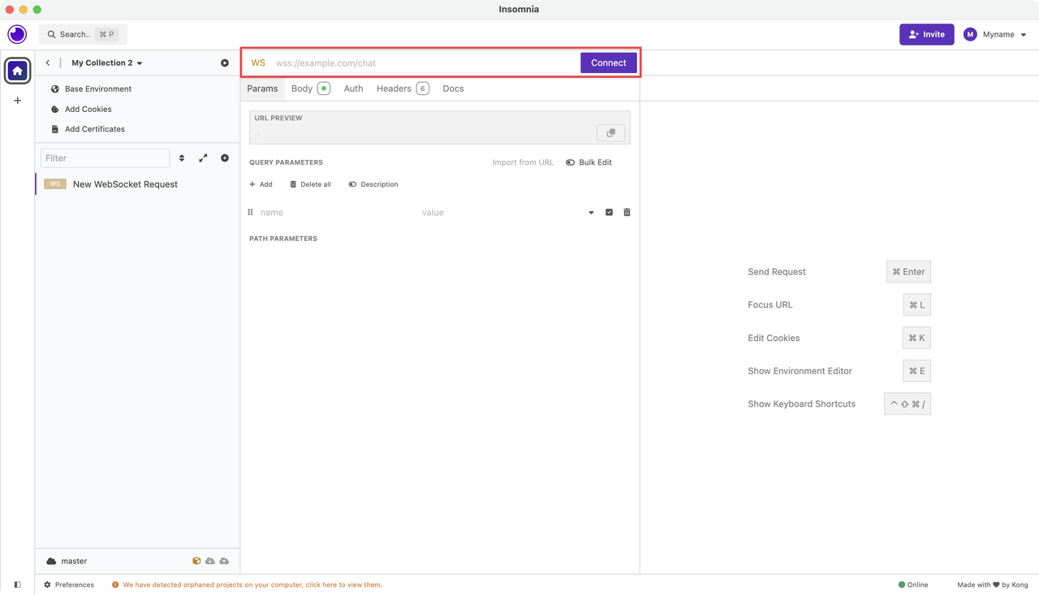The width and height of the screenshot is (1039, 595).
Task: Click the Show Keyboard Shortcuts hint
Action: point(801,404)
